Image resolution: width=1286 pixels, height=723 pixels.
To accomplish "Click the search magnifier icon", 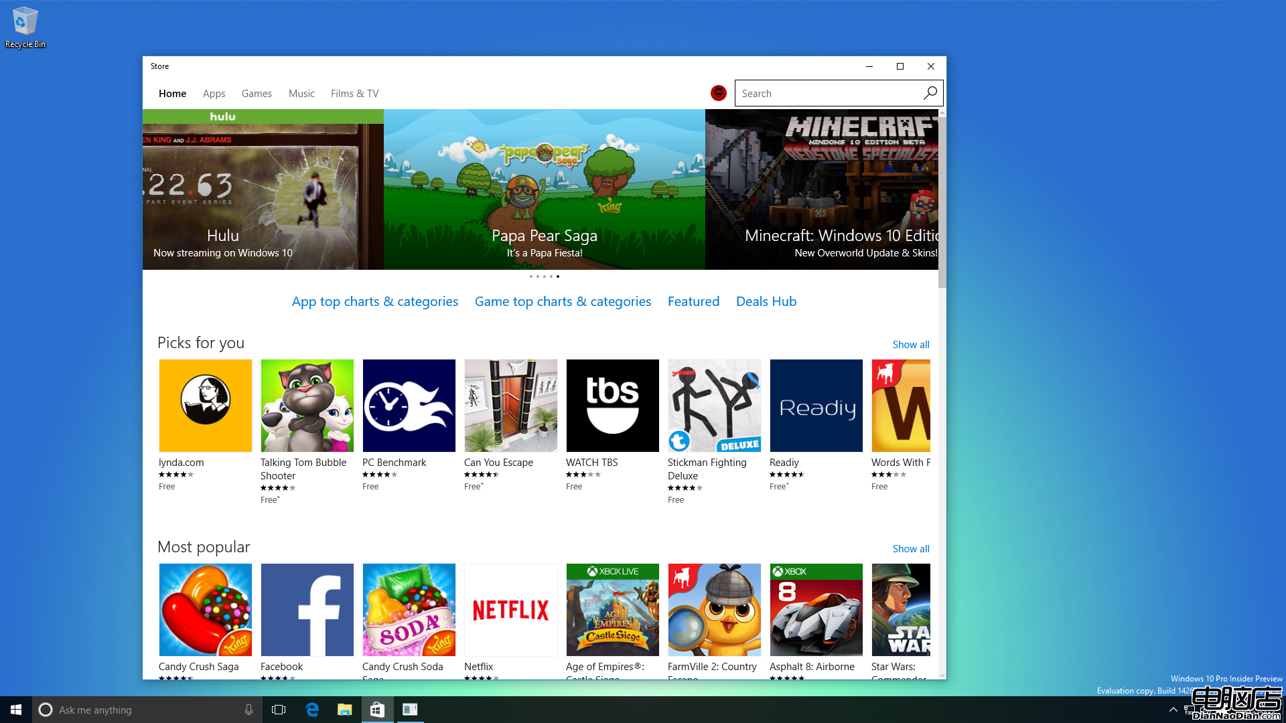I will (930, 93).
